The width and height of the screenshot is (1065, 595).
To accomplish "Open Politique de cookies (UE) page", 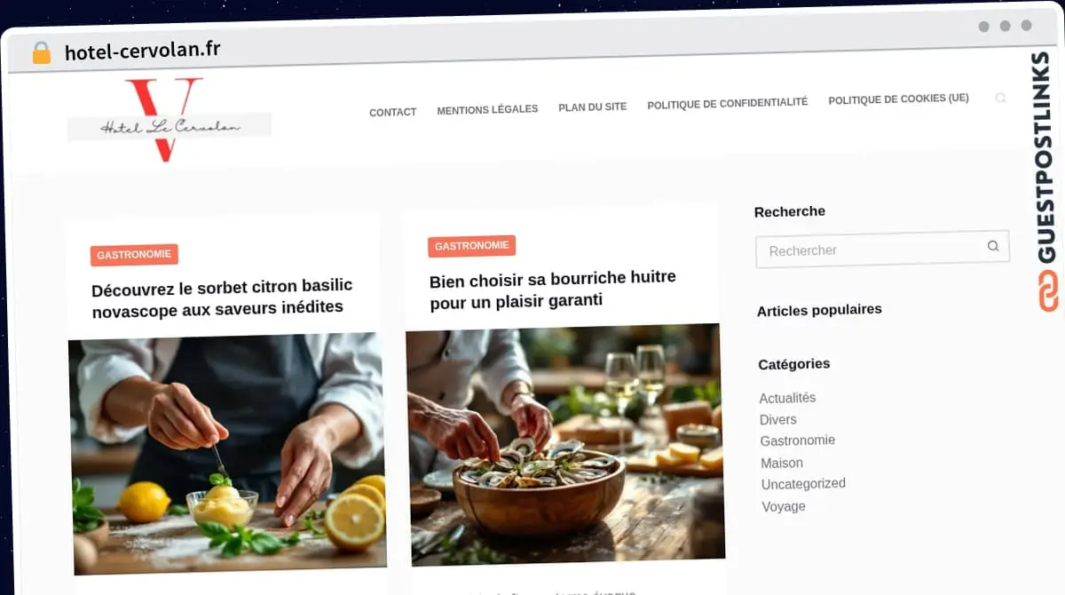I will pos(898,99).
